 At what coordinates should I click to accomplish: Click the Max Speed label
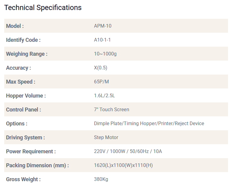(21, 82)
